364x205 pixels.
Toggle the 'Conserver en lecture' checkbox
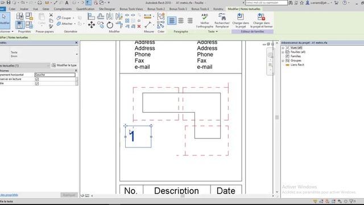(x=37, y=79)
